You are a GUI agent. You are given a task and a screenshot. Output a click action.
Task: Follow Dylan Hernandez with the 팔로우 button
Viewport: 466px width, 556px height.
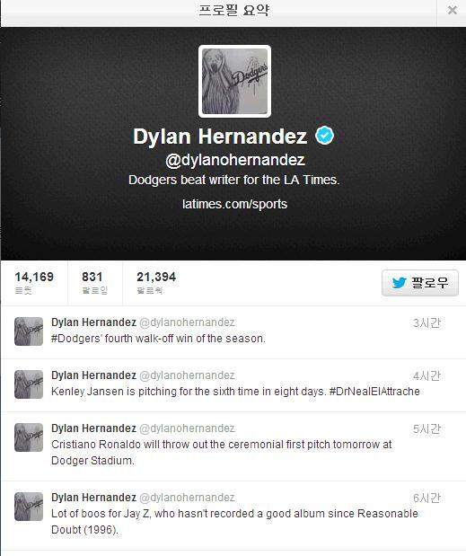(420, 283)
